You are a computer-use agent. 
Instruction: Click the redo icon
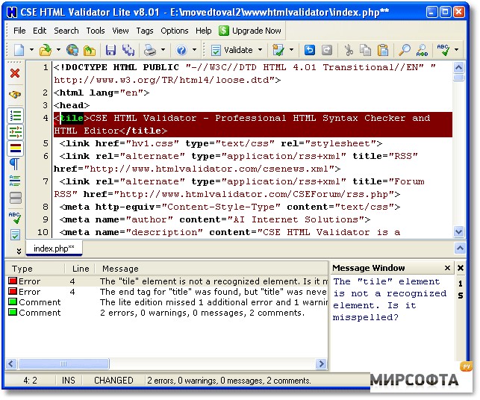coord(327,50)
